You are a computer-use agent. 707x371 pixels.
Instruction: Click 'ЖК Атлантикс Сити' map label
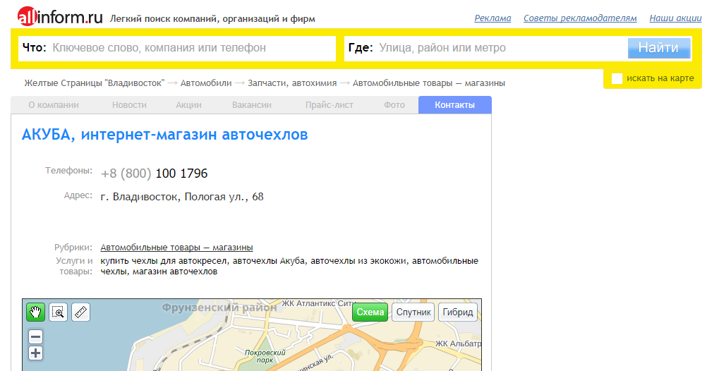pyautogui.click(x=318, y=303)
